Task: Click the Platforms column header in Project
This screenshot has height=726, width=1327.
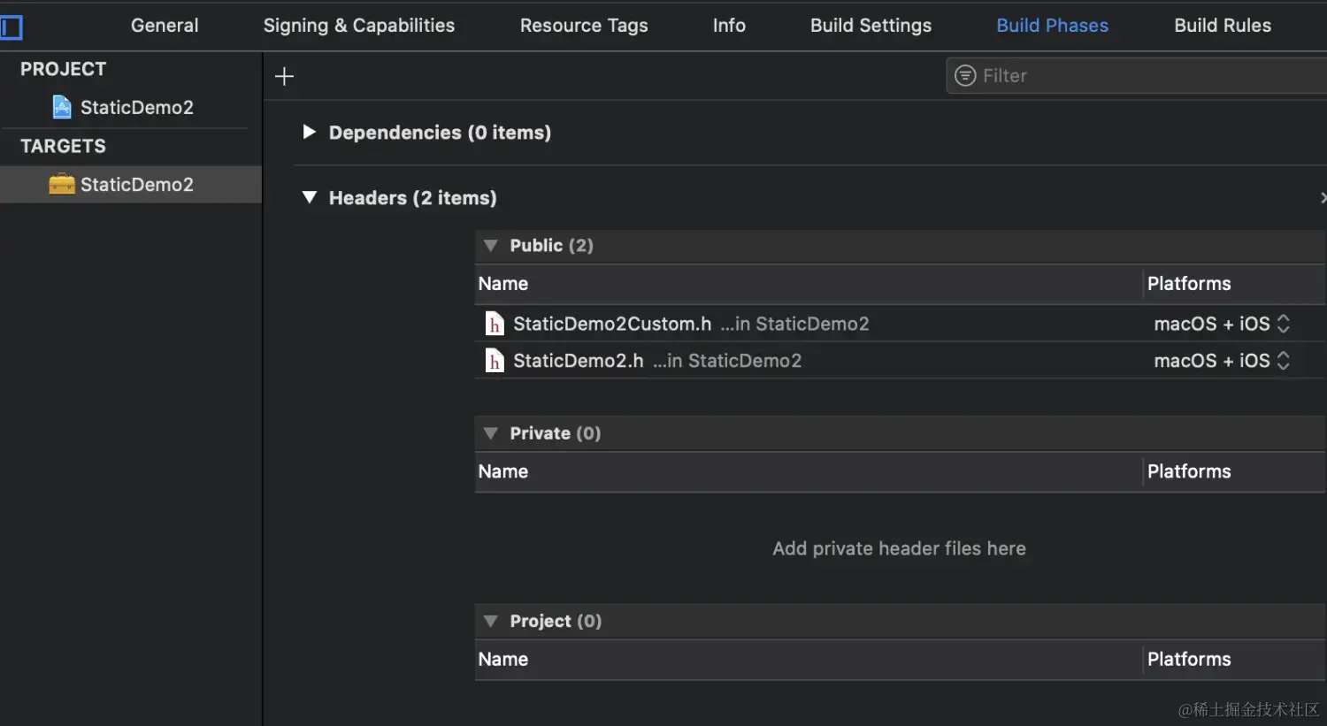Action: coord(1189,659)
